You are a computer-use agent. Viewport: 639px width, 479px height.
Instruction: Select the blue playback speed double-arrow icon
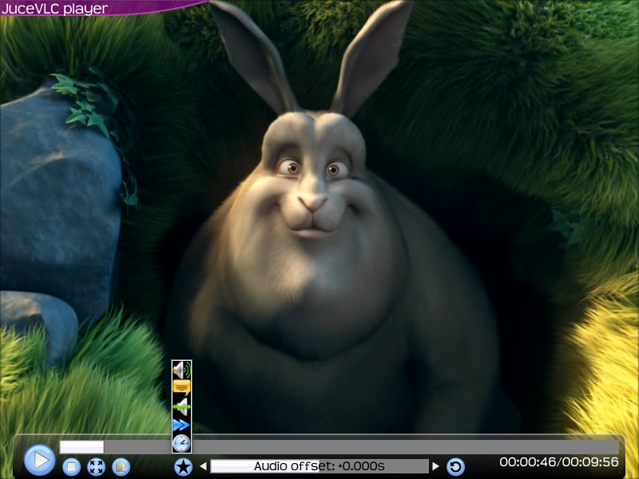(x=182, y=426)
